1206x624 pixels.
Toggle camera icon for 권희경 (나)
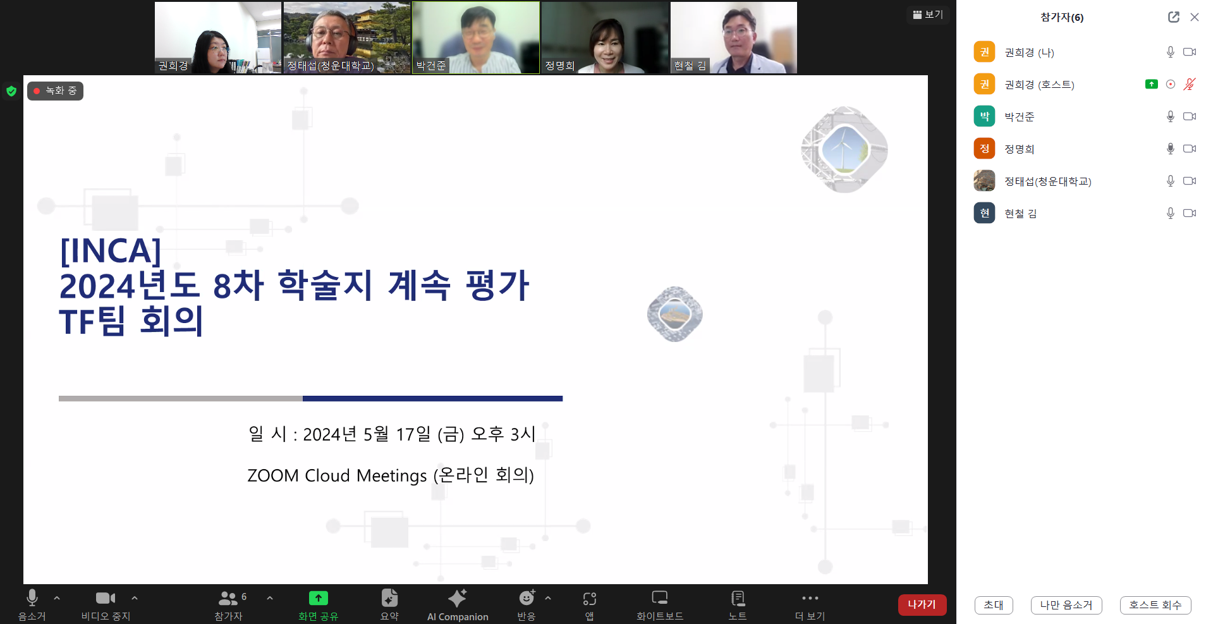(1190, 52)
